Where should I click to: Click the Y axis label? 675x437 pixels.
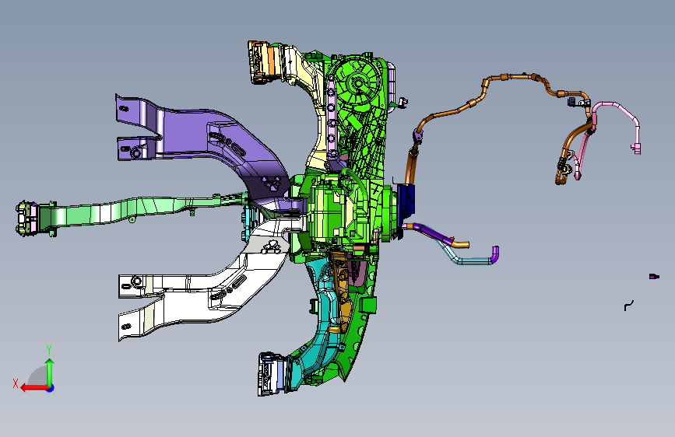pyautogui.click(x=49, y=349)
